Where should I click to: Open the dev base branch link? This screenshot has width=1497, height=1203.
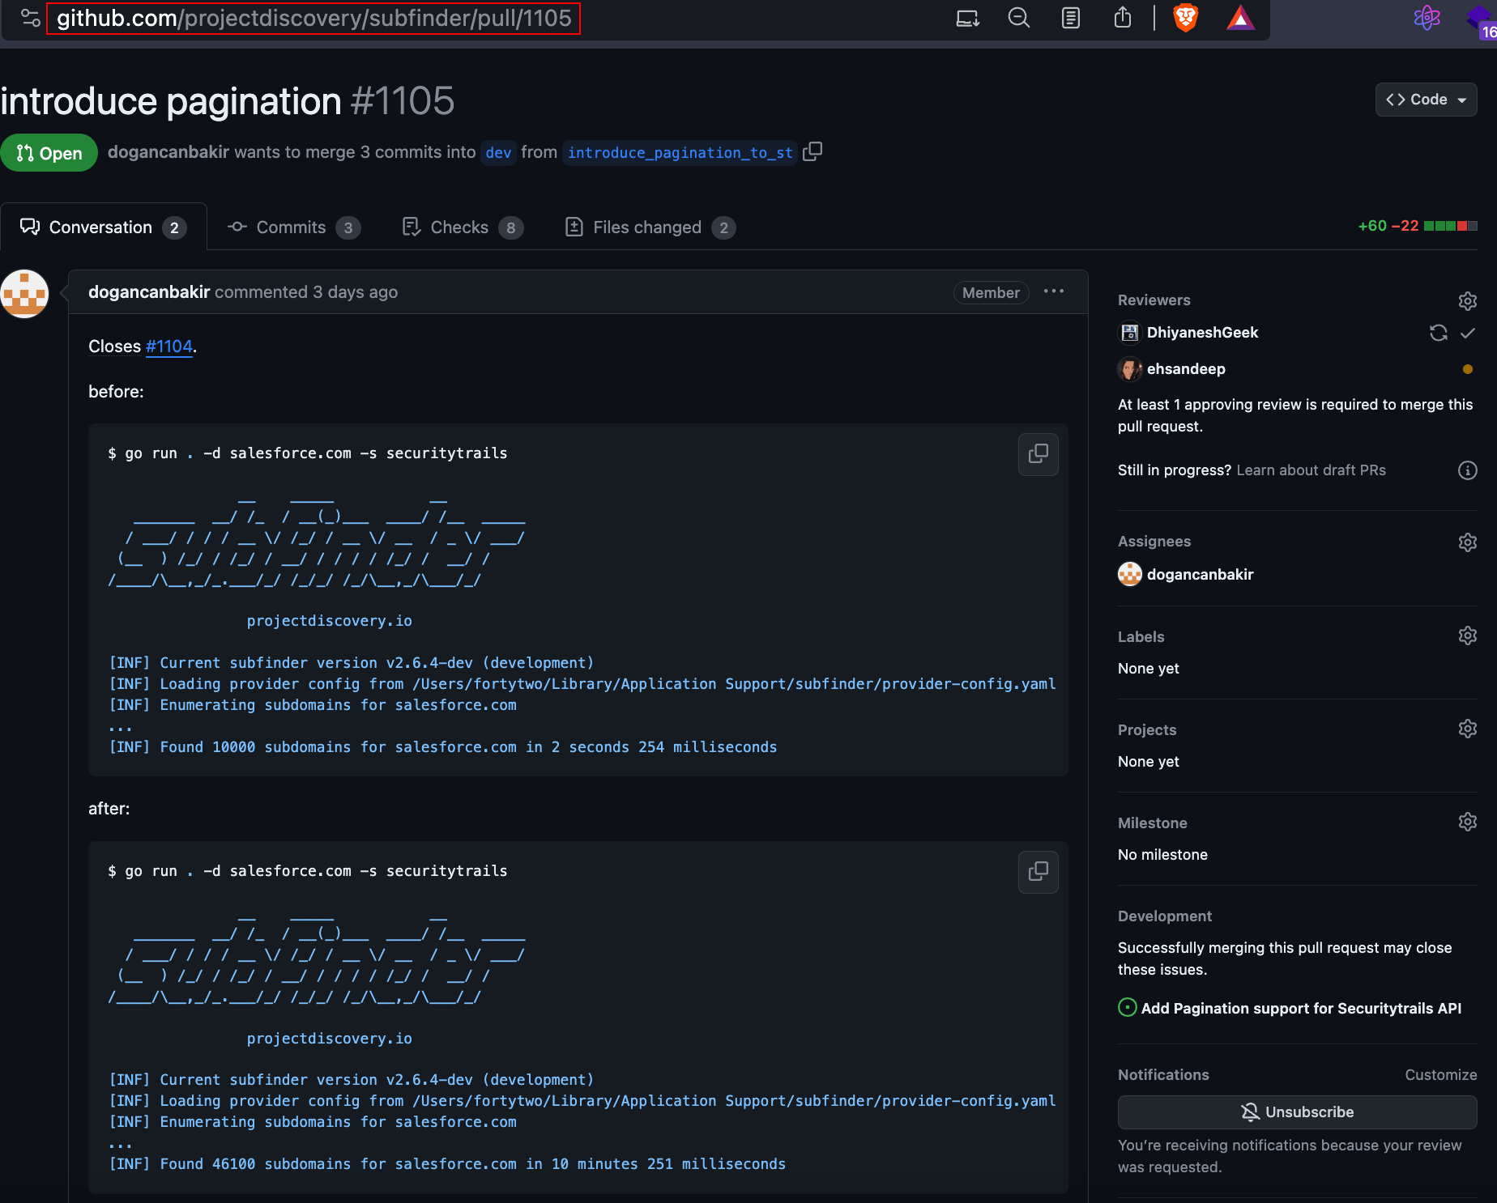[498, 153]
